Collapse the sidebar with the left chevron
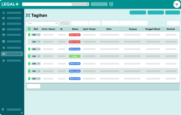 [x=22, y=113]
